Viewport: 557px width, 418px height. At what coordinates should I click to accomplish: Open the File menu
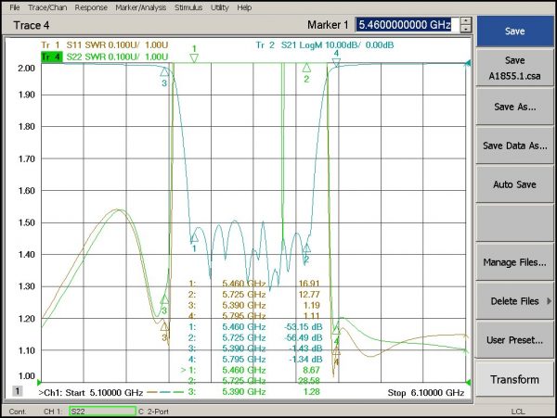[x=15, y=7]
